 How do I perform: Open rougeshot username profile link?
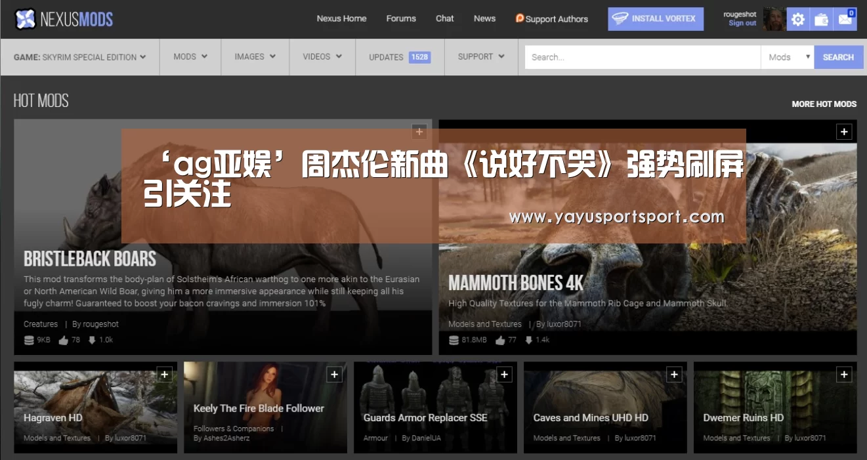[740, 14]
